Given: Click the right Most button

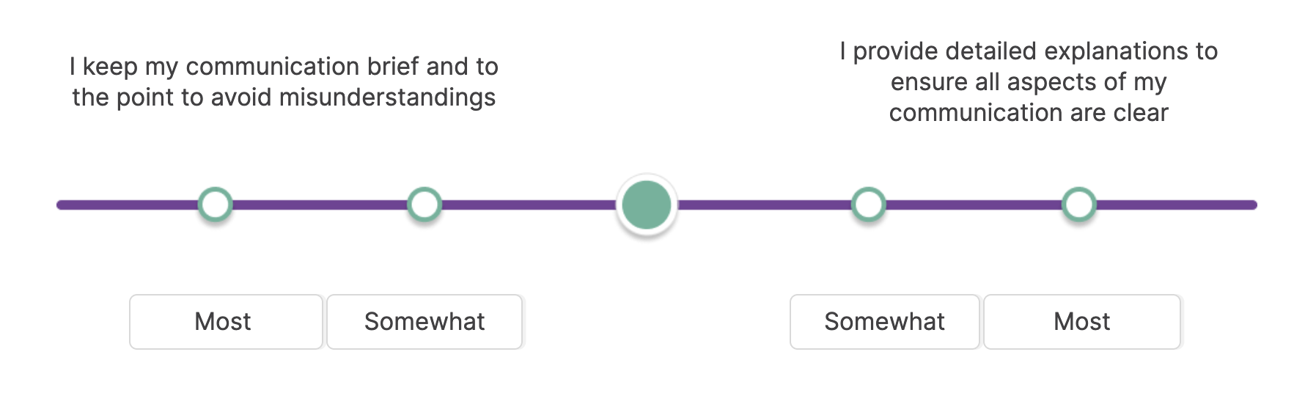Looking at the screenshot, I should click(x=1082, y=322).
